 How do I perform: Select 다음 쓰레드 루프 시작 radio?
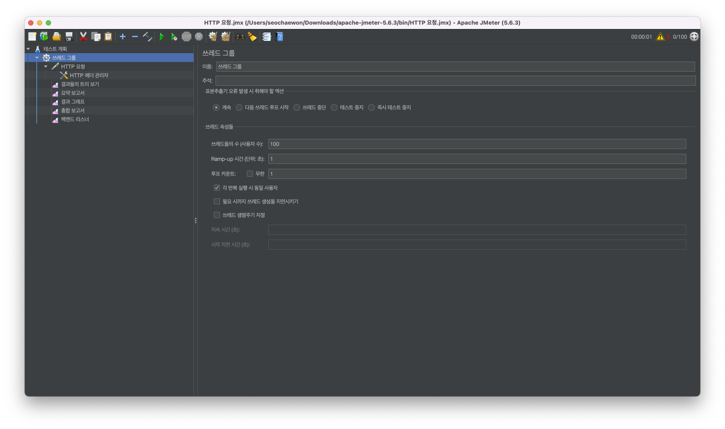pos(239,107)
